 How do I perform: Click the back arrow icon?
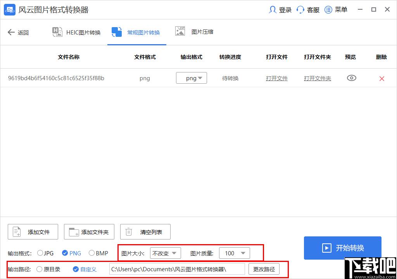11,32
